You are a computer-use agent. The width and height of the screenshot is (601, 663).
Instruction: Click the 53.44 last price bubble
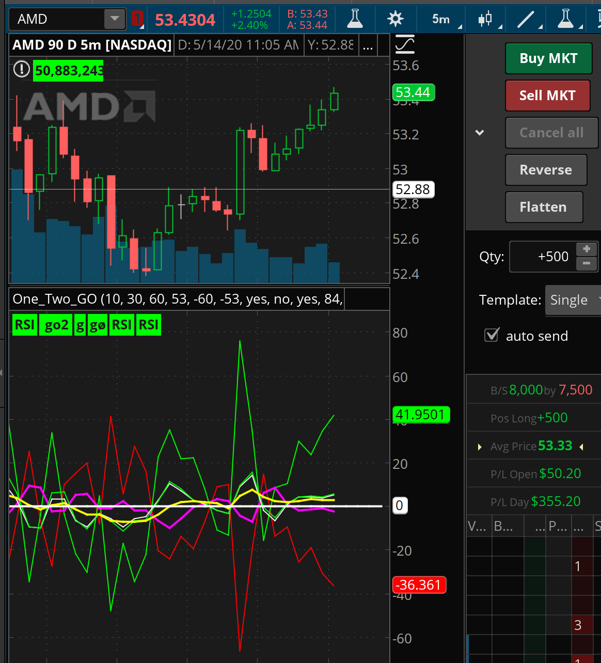414,92
